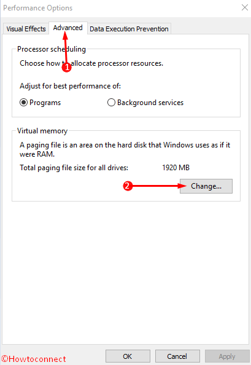Dismiss the dialog with Cancel
251x365 pixels.
click(x=177, y=356)
